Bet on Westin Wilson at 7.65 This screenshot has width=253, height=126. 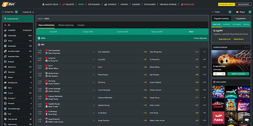click(x=174, y=67)
